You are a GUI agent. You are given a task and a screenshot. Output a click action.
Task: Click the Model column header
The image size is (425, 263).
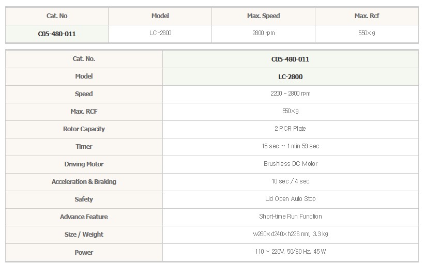tap(160, 16)
